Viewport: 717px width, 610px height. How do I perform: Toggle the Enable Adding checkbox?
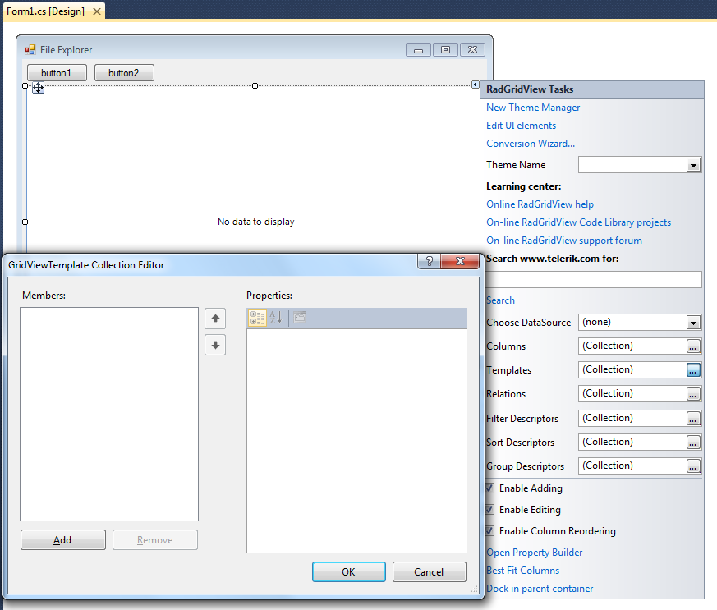[489, 488]
